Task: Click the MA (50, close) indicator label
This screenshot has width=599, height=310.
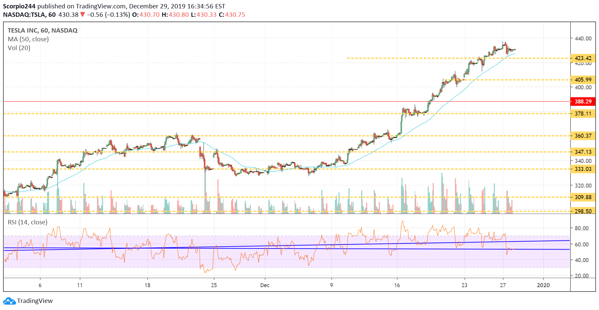Action: [x=28, y=39]
